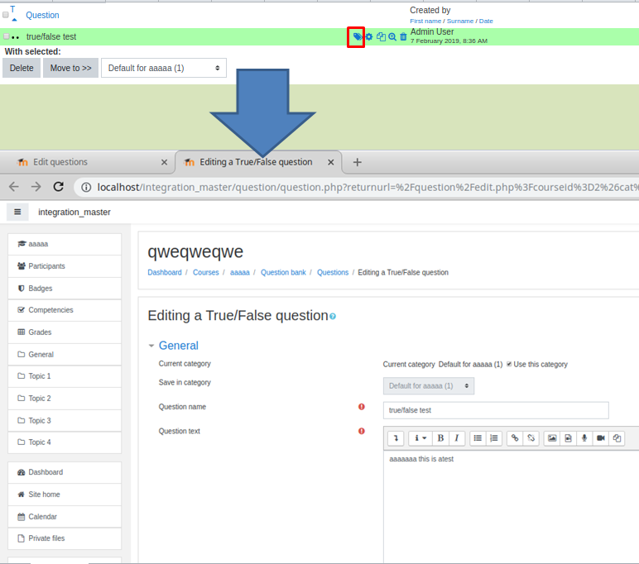The width and height of the screenshot is (639, 564).
Task: Sort by Surname in Created by column
Action: pyautogui.click(x=460, y=22)
